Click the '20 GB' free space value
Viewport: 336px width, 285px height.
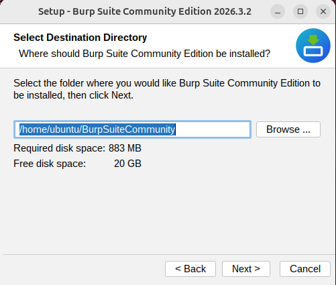coord(127,164)
